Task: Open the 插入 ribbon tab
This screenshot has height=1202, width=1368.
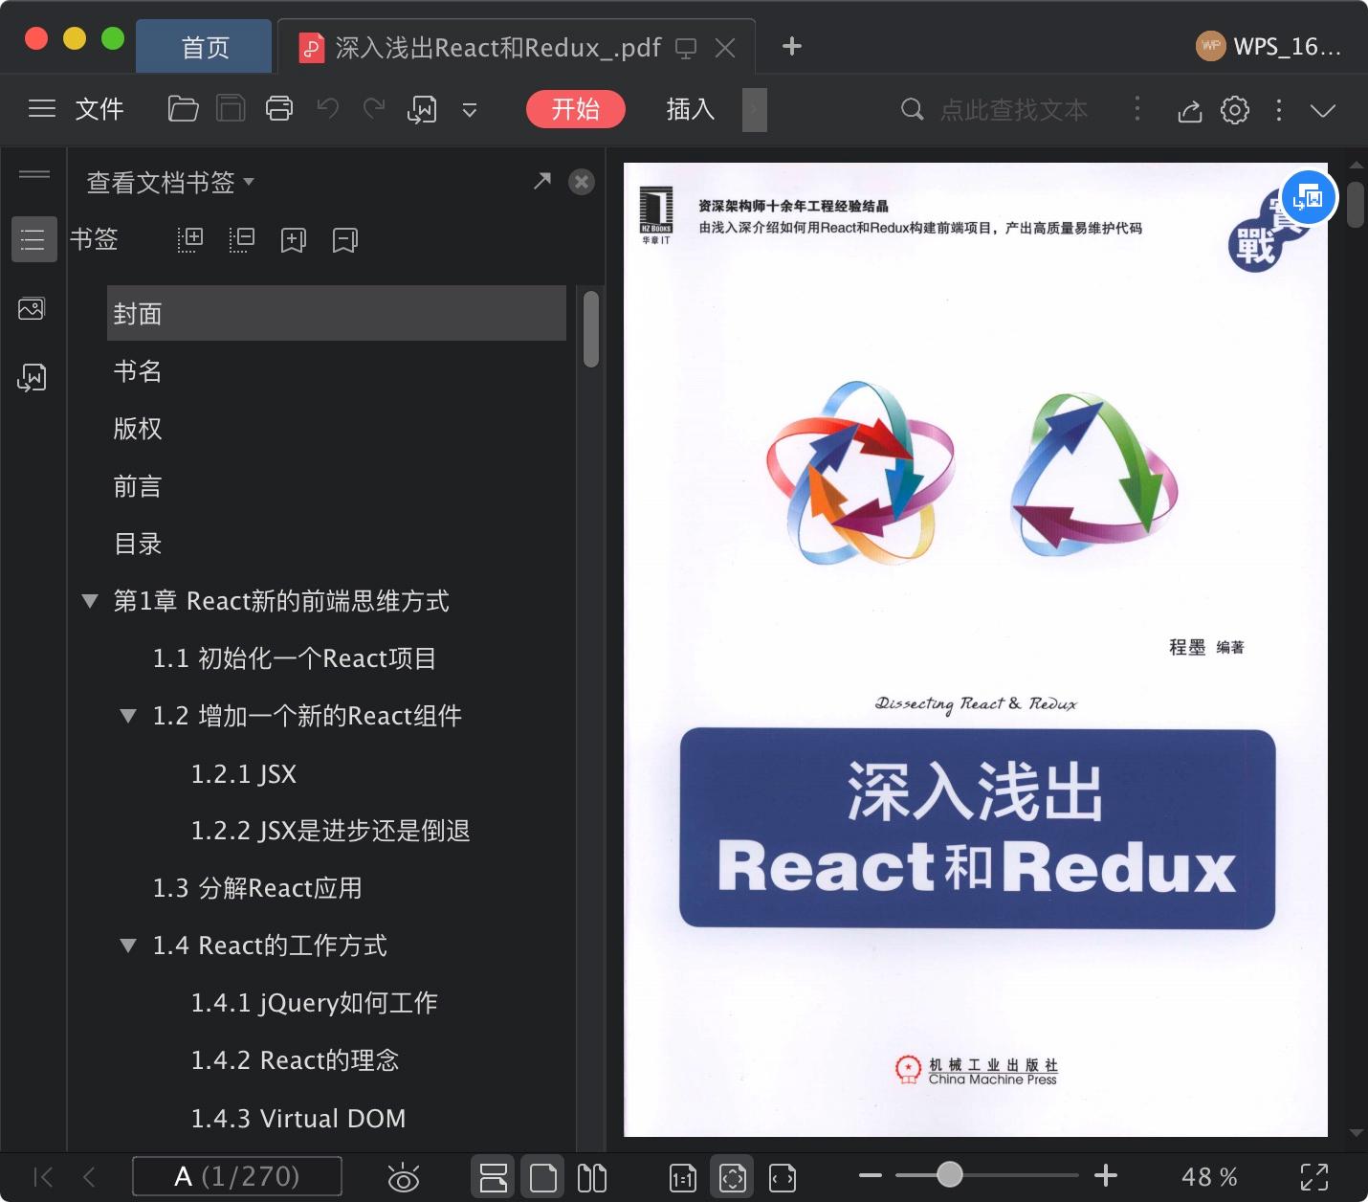Action: (691, 109)
